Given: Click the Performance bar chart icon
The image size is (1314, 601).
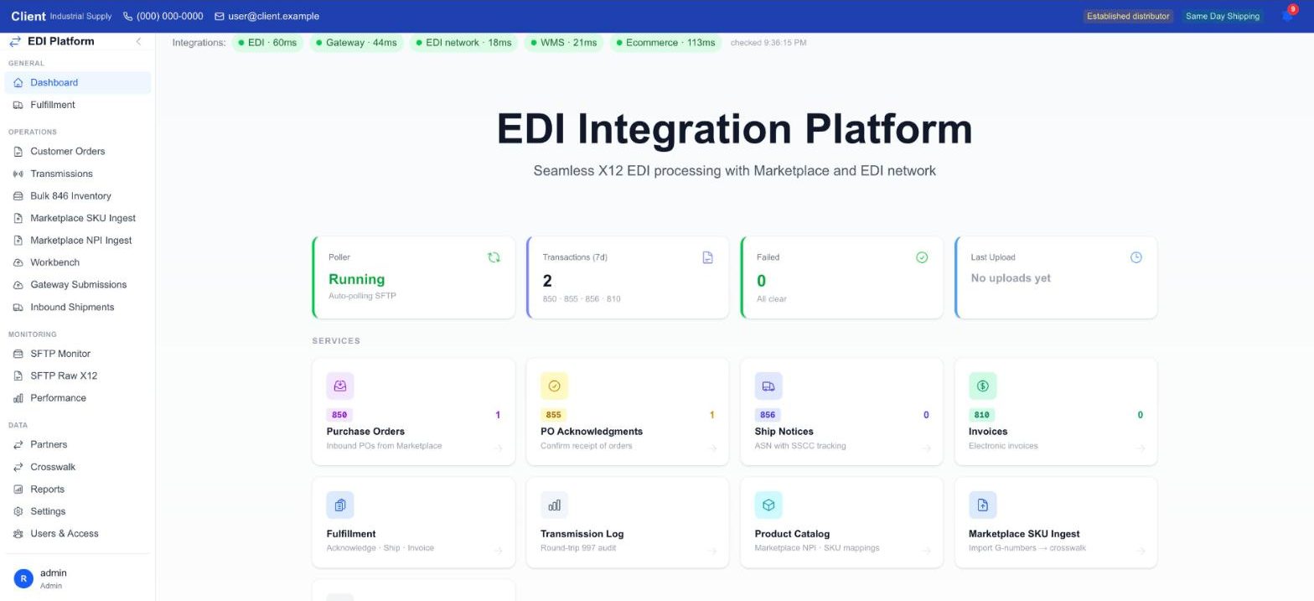Looking at the screenshot, I should pos(18,398).
